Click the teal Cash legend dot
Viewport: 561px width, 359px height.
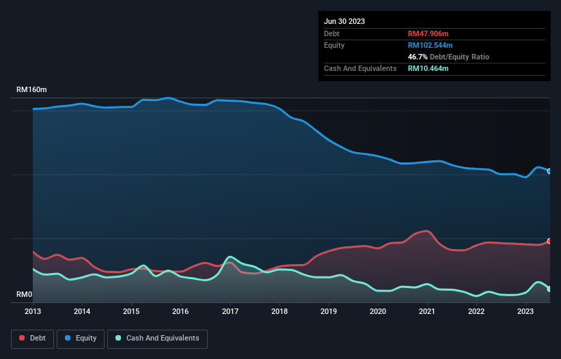(118, 338)
